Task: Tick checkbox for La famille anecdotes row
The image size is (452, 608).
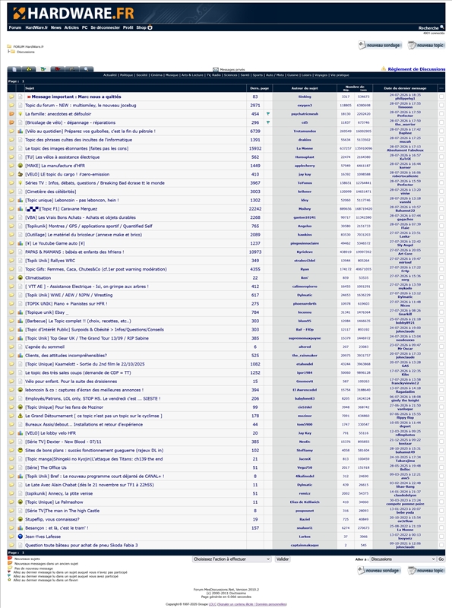Action: [x=441, y=114]
